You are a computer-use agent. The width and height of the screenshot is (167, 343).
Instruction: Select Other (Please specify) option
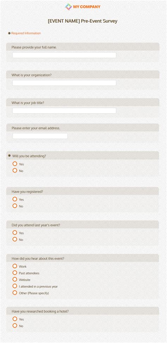pyautogui.click(x=15, y=293)
